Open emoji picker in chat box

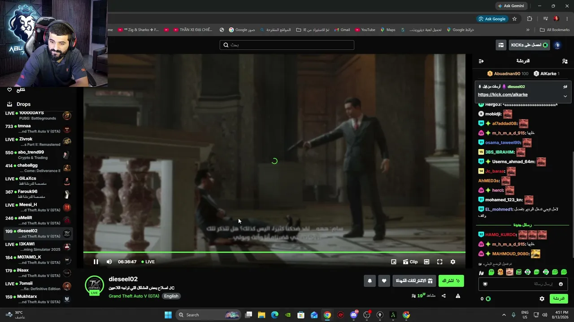561,284
